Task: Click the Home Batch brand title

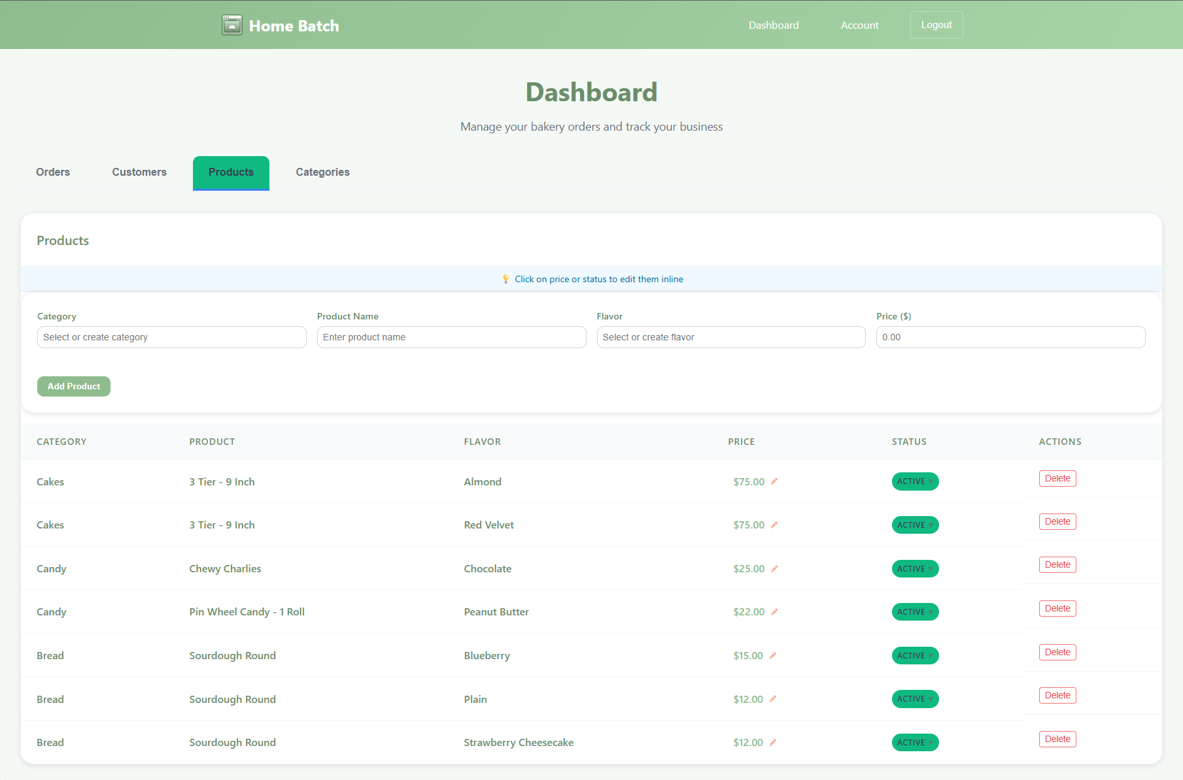Action: [x=294, y=25]
